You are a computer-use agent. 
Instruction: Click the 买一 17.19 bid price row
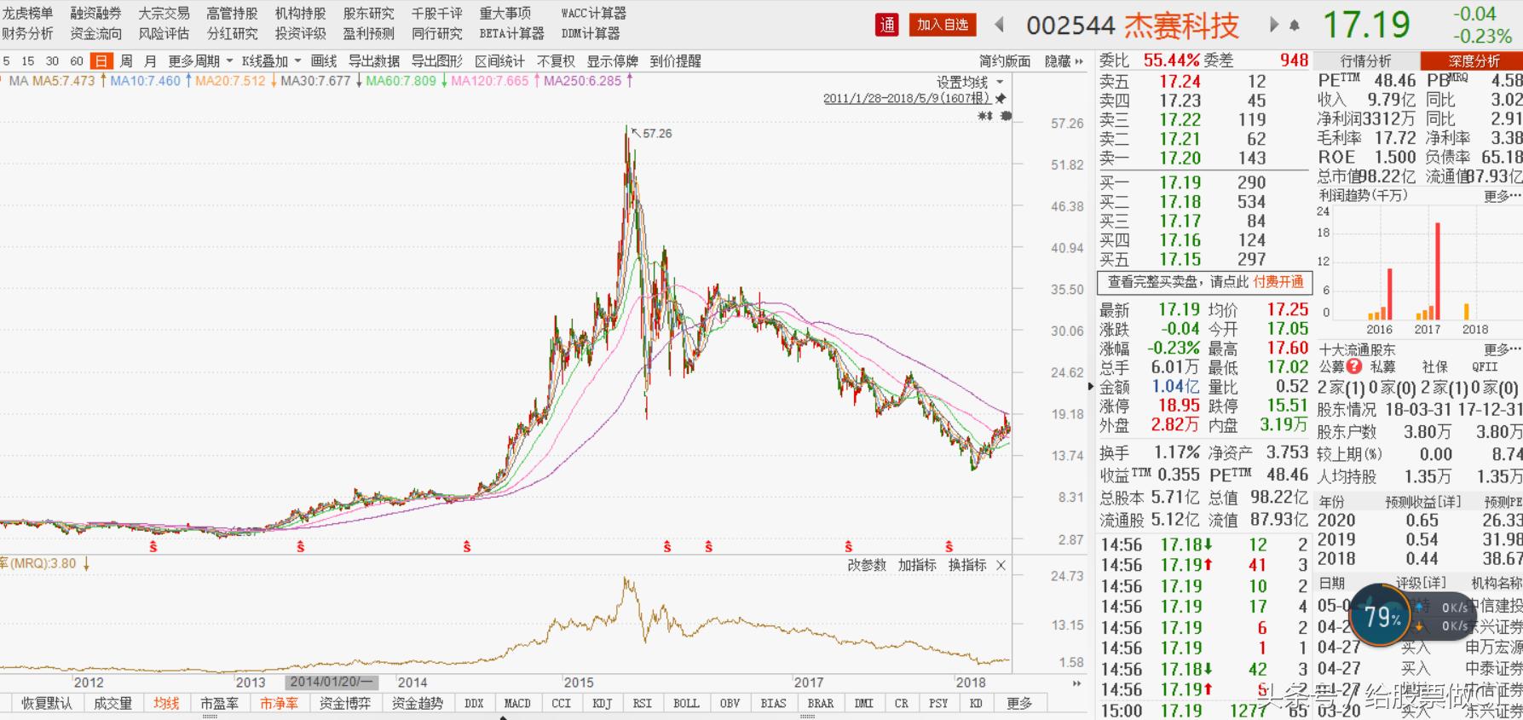coord(1203,182)
